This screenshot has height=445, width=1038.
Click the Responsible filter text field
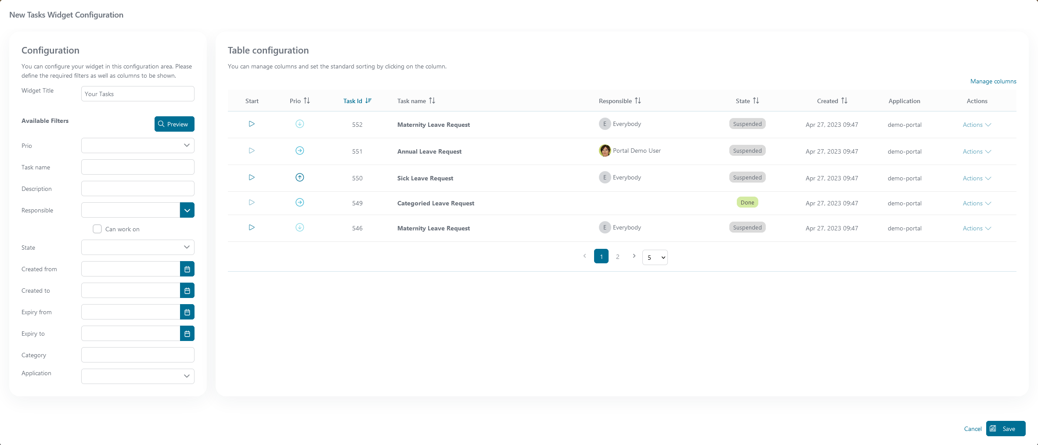131,210
